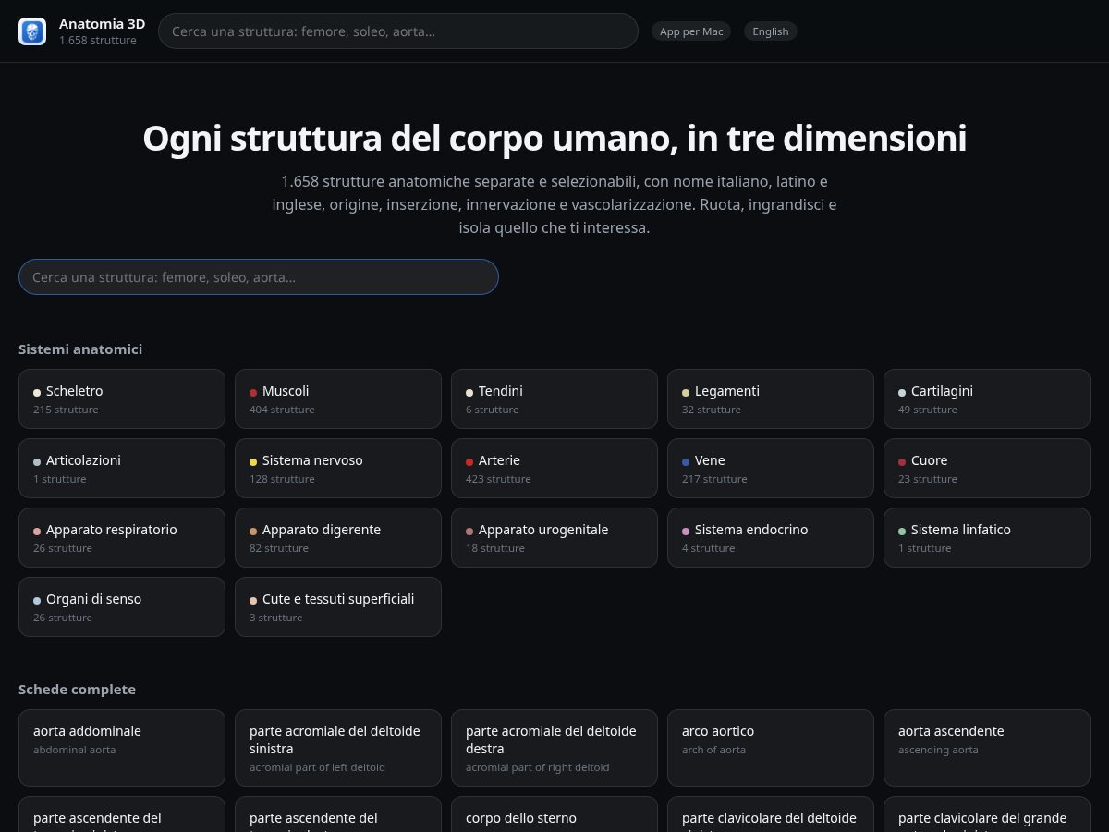Screen dimensions: 1109x832
Task: Open the Apparato urogenitale card
Action: pos(554,538)
